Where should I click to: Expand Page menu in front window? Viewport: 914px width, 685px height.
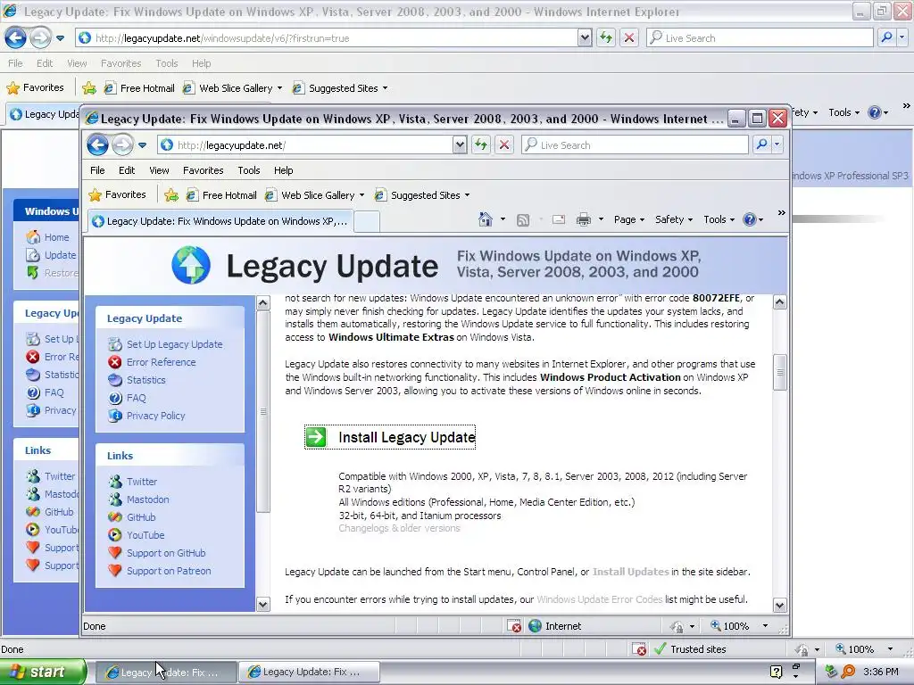click(629, 219)
